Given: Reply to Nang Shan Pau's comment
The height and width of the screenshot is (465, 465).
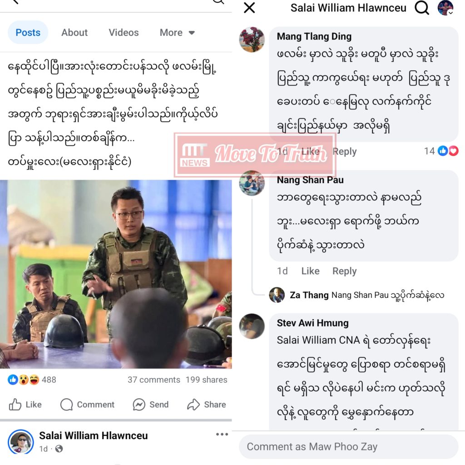Looking at the screenshot, I should tap(344, 271).
